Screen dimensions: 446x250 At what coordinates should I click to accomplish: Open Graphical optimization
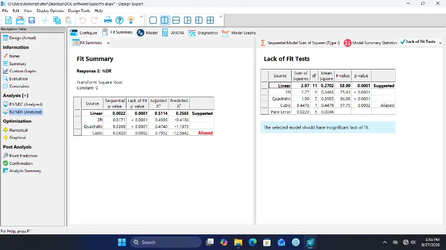(x=15, y=137)
